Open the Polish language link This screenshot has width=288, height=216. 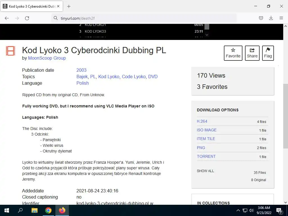pos(82,83)
